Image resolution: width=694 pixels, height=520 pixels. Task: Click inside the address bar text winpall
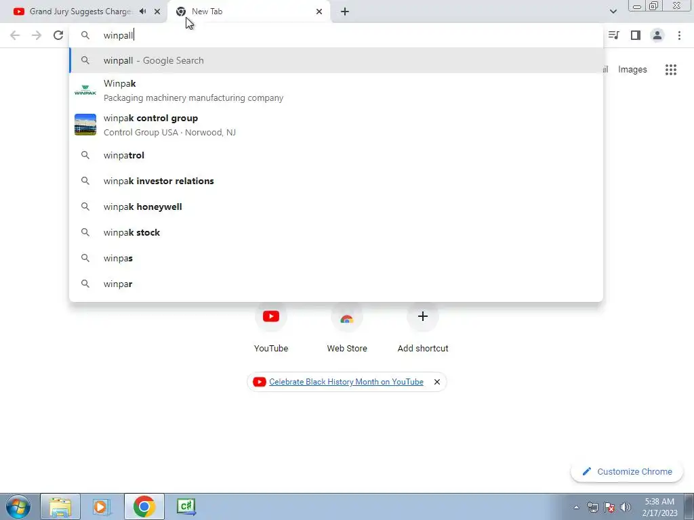(x=118, y=35)
